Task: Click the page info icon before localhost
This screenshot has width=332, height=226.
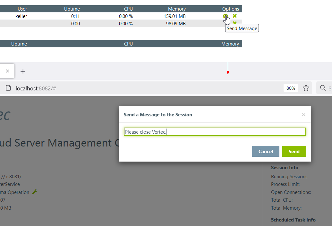Action: 9,88
